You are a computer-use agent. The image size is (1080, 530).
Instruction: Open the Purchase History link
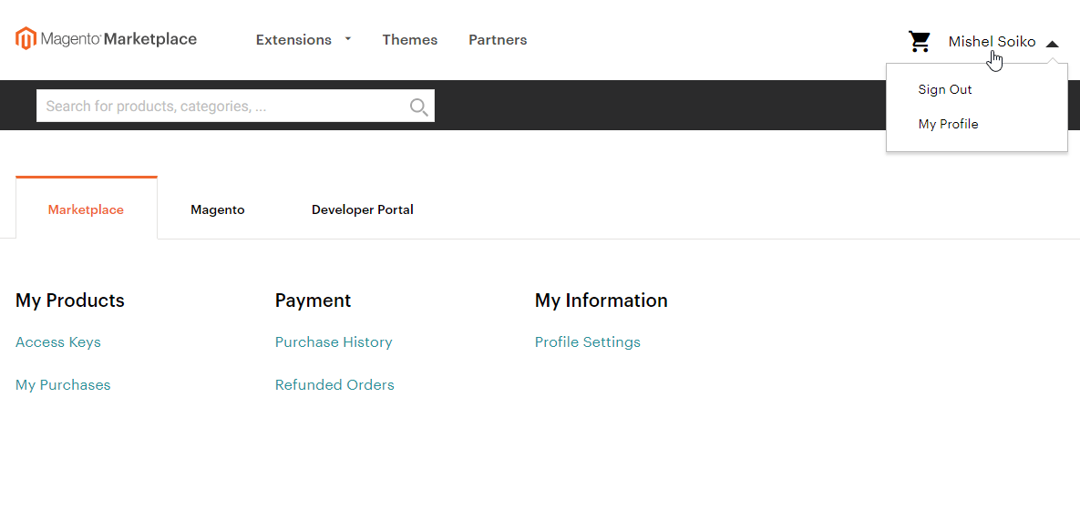pyautogui.click(x=334, y=342)
